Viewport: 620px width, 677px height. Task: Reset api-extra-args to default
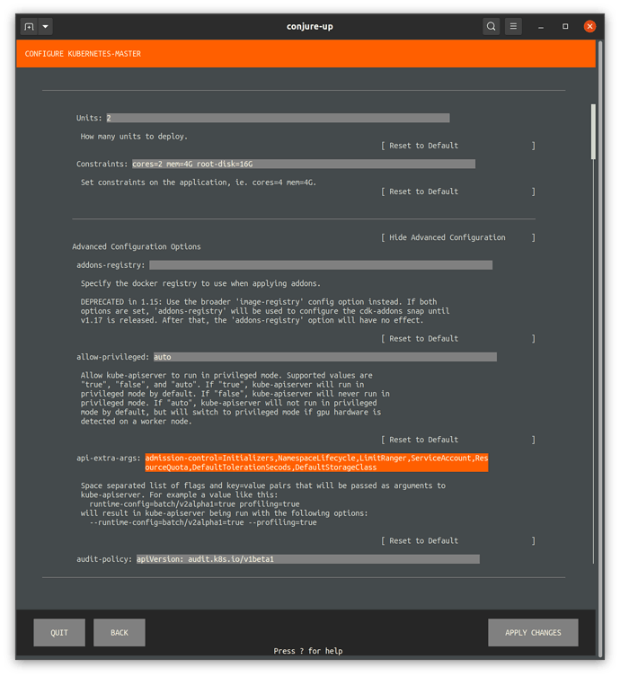pos(458,540)
